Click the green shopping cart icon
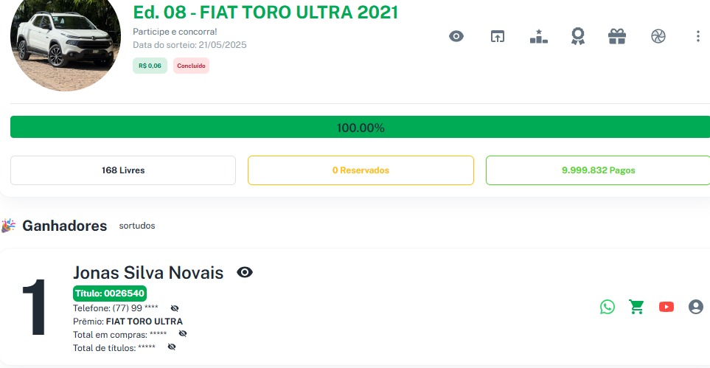 tap(636, 307)
